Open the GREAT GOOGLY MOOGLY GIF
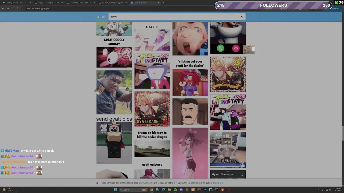This screenshot has width=344, height=193. (x=114, y=53)
